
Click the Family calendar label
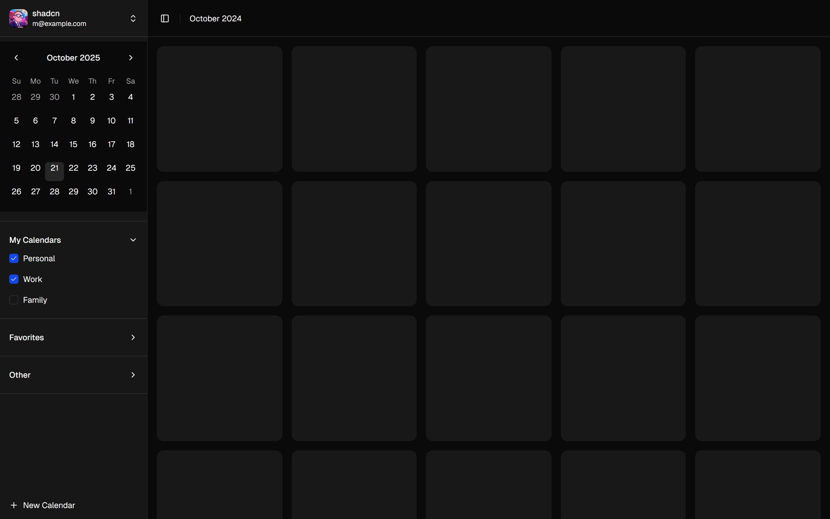35,300
